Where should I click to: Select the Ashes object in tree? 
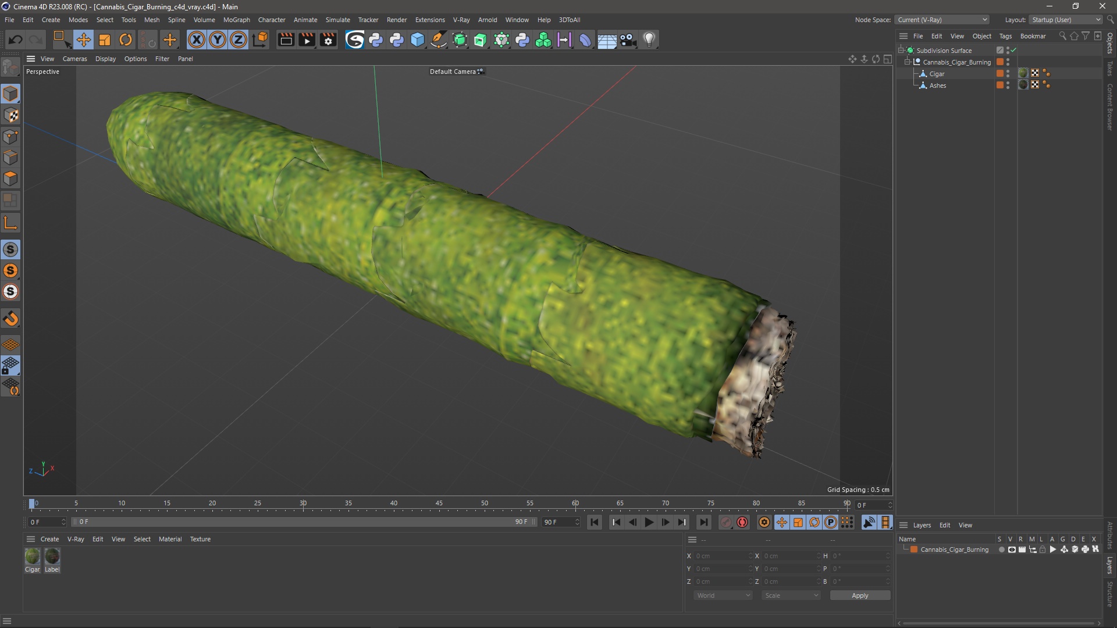coord(937,85)
